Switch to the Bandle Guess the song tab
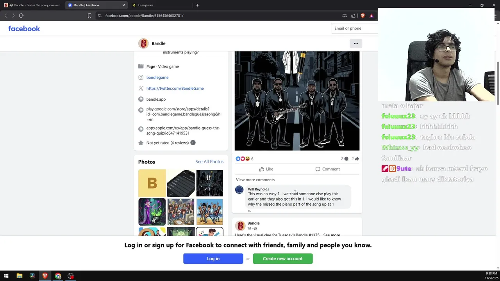This screenshot has height=281, width=500. 32,5
